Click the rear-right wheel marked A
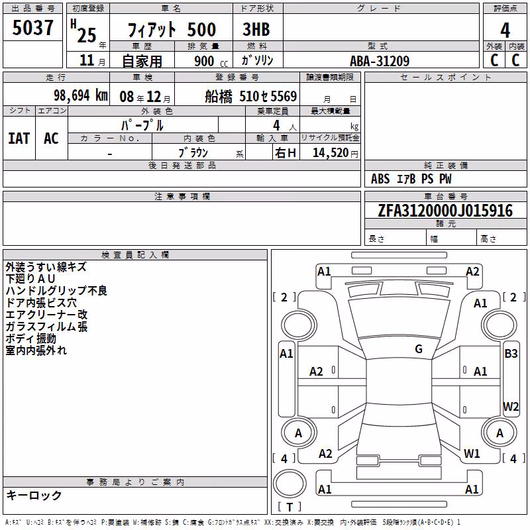 500,433
